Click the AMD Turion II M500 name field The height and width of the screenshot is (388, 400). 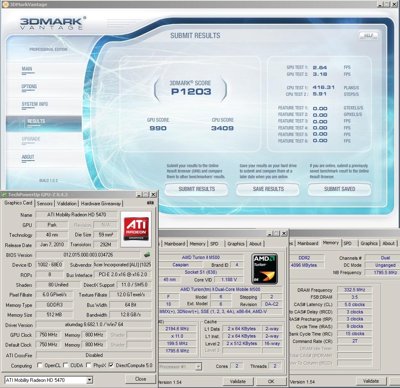pyautogui.click(x=200, y=257)
